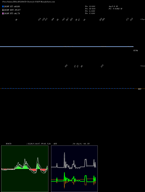Click the '<Lows' label at right edge

(x=142, y=66)
